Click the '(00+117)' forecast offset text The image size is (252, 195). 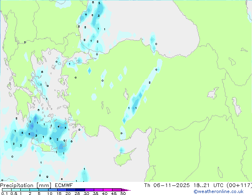(239, 185)
